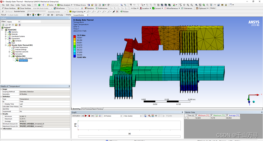Open the Help menu
The width and height of the screenshot is (263, 141).
[29, 5]
